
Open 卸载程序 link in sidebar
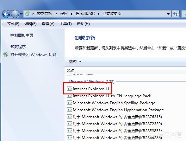18,47
